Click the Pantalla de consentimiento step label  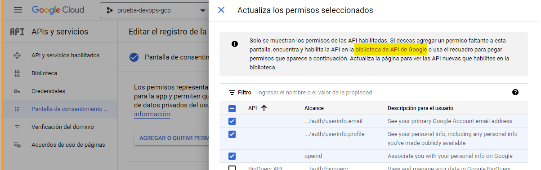coord(177,57)
